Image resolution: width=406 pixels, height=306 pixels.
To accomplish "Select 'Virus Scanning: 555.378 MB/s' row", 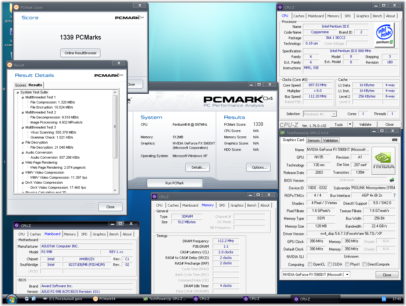I will pyautogui.click(x=53, y=132).
